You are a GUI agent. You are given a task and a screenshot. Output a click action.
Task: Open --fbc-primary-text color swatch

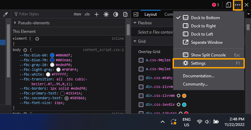62,93
